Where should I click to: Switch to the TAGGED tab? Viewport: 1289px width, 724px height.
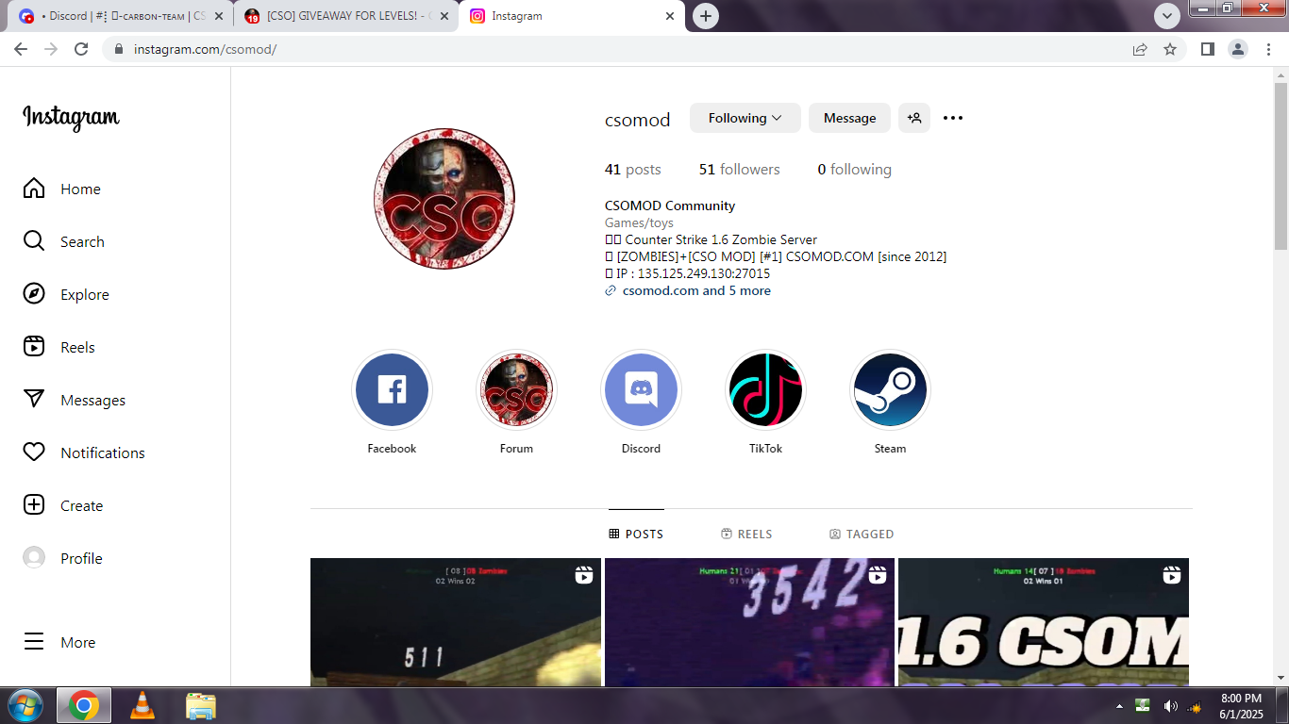pyautogui.click(x=861, y=534)
